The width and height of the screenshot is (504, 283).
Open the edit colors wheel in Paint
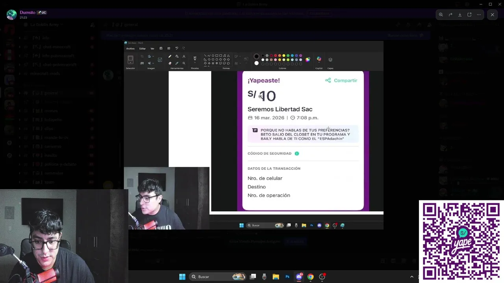point(308,60)
